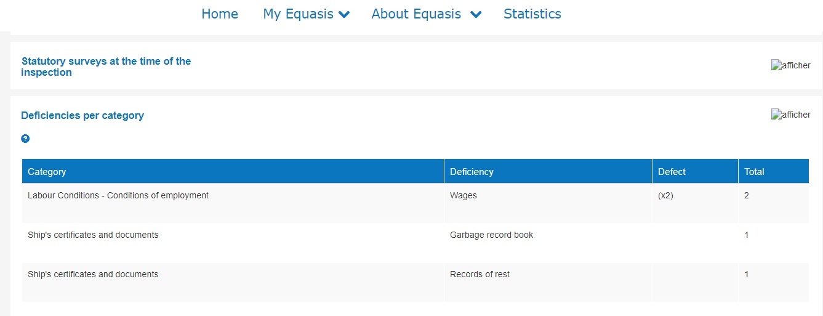This screenshot has height=316, width=823.
Task: Toggle the Deficiencies per category afficher icon
Action: 790,115
